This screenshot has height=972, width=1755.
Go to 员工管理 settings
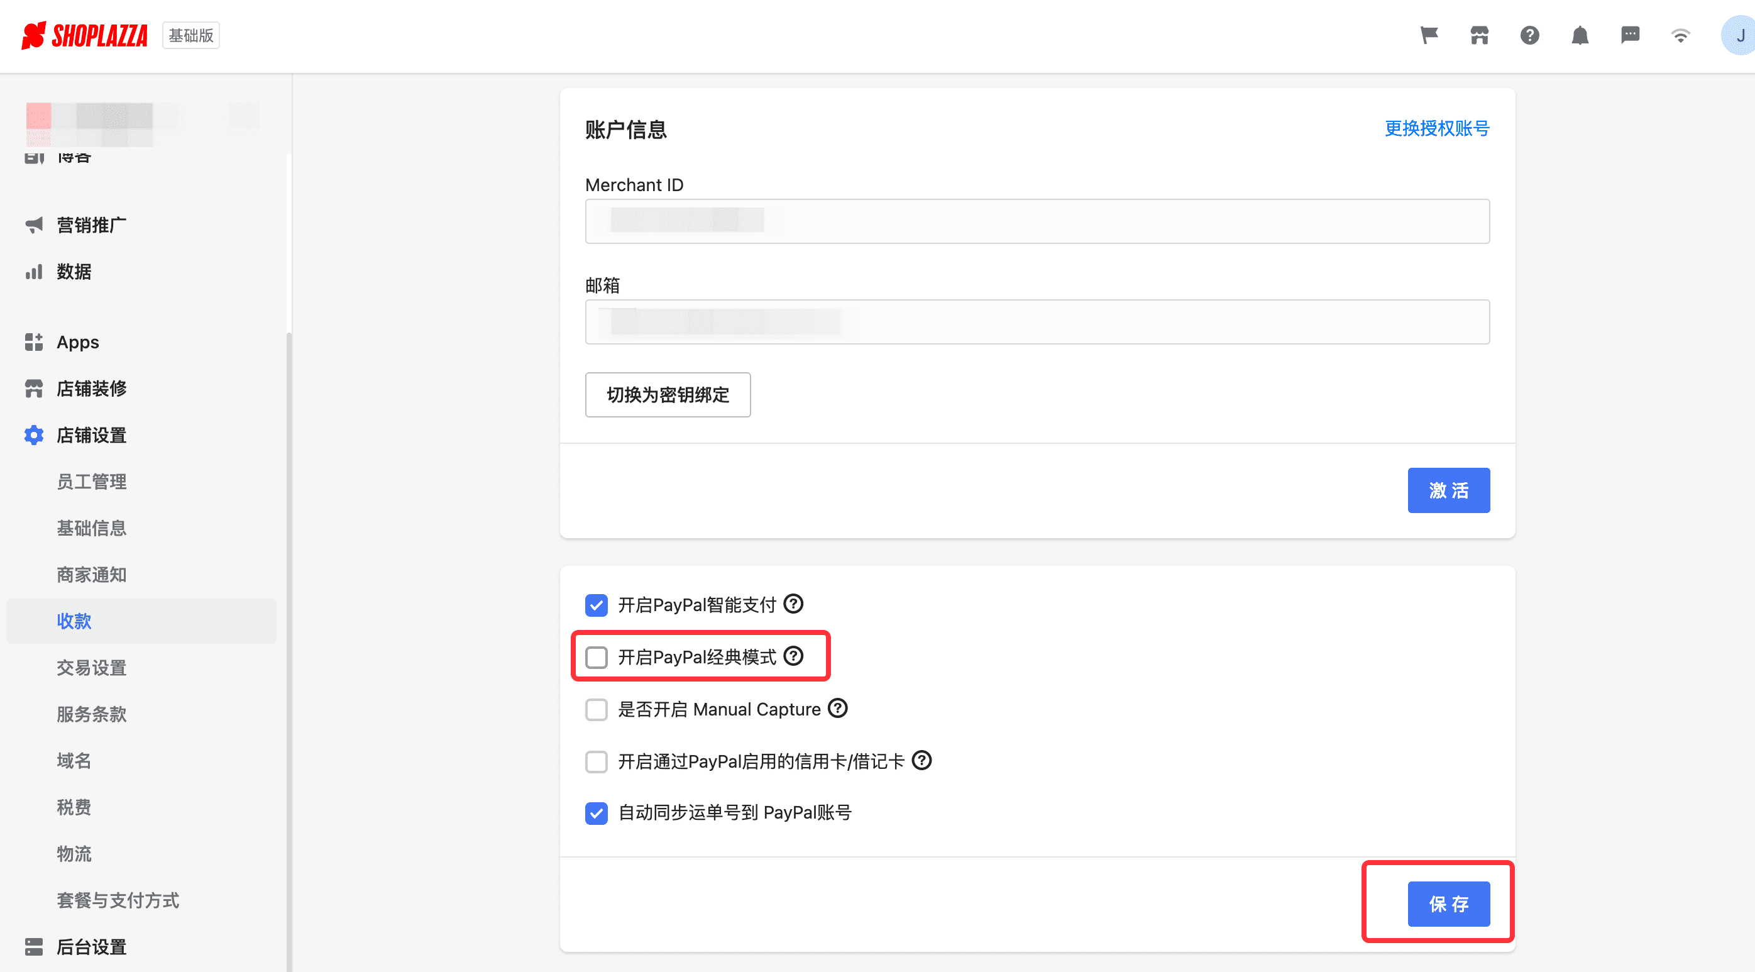(91, 481)
